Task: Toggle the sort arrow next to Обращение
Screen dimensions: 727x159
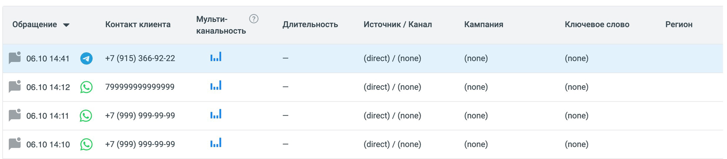Action: (x=66, y=25)
